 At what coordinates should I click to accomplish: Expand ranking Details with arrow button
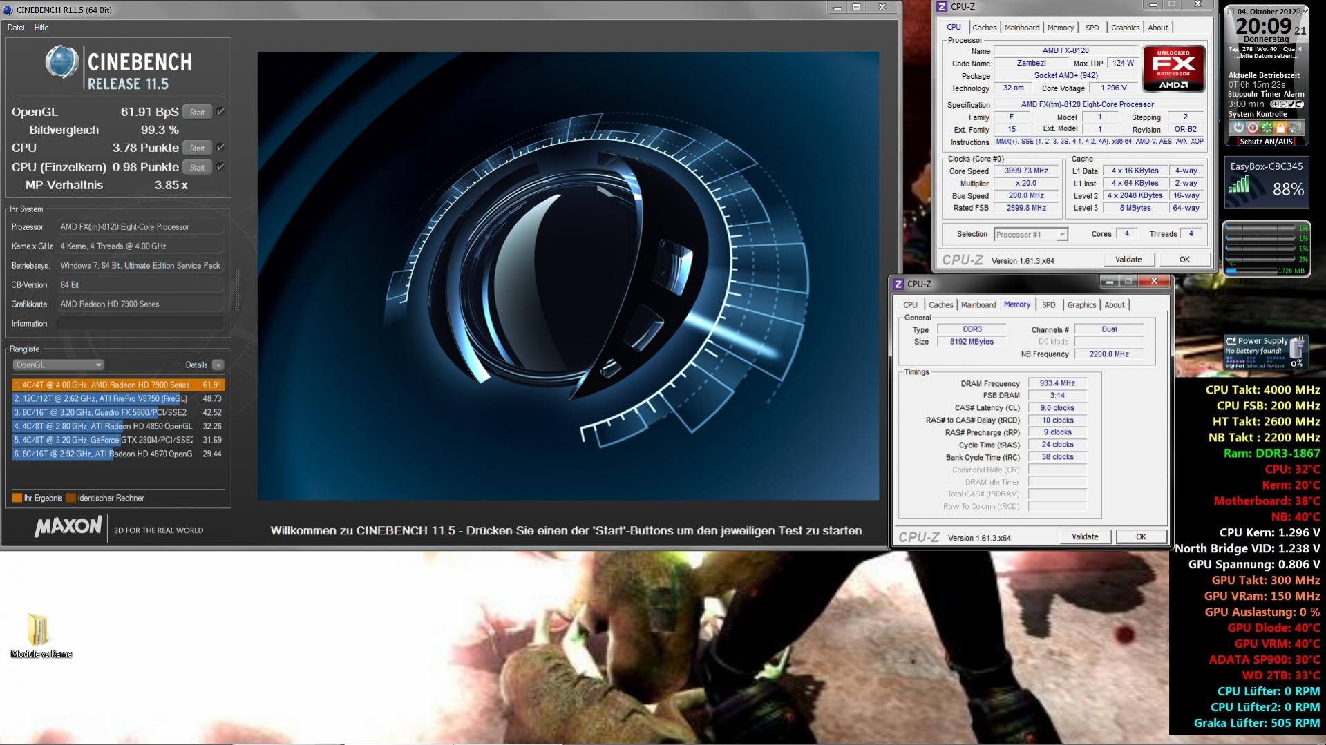[218, 365]
